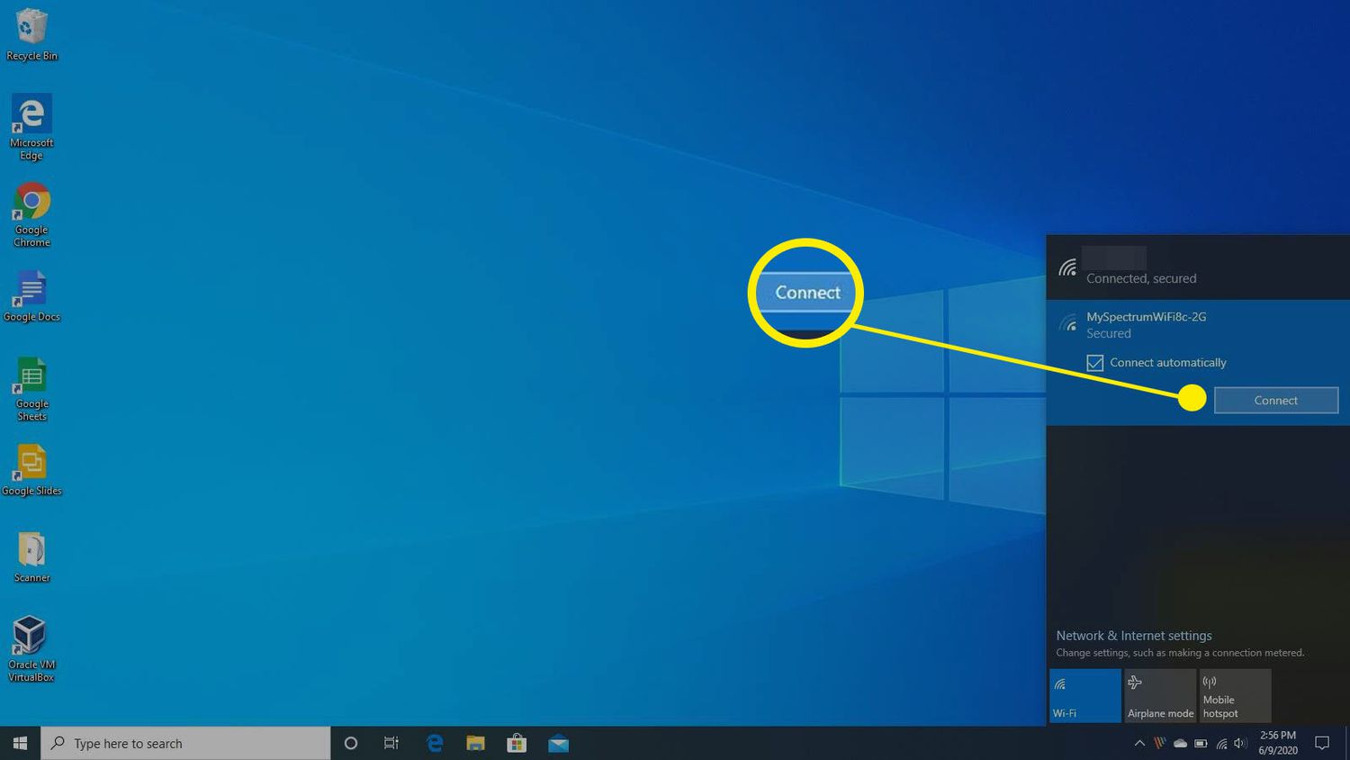Viewport: 1350px width, 760px height.
Task: Open the Mail app on the taskbar
Action: pos(558,744)
